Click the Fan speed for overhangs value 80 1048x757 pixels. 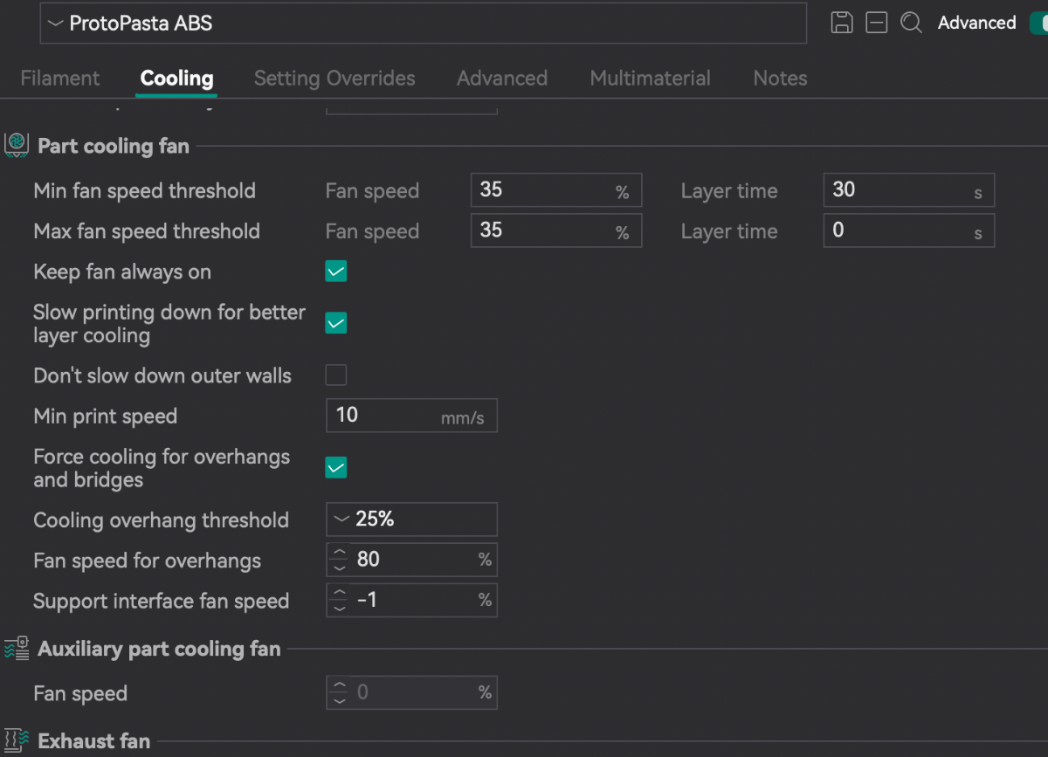[369, 559]
